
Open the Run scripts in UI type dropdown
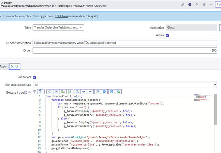point(125,85)
